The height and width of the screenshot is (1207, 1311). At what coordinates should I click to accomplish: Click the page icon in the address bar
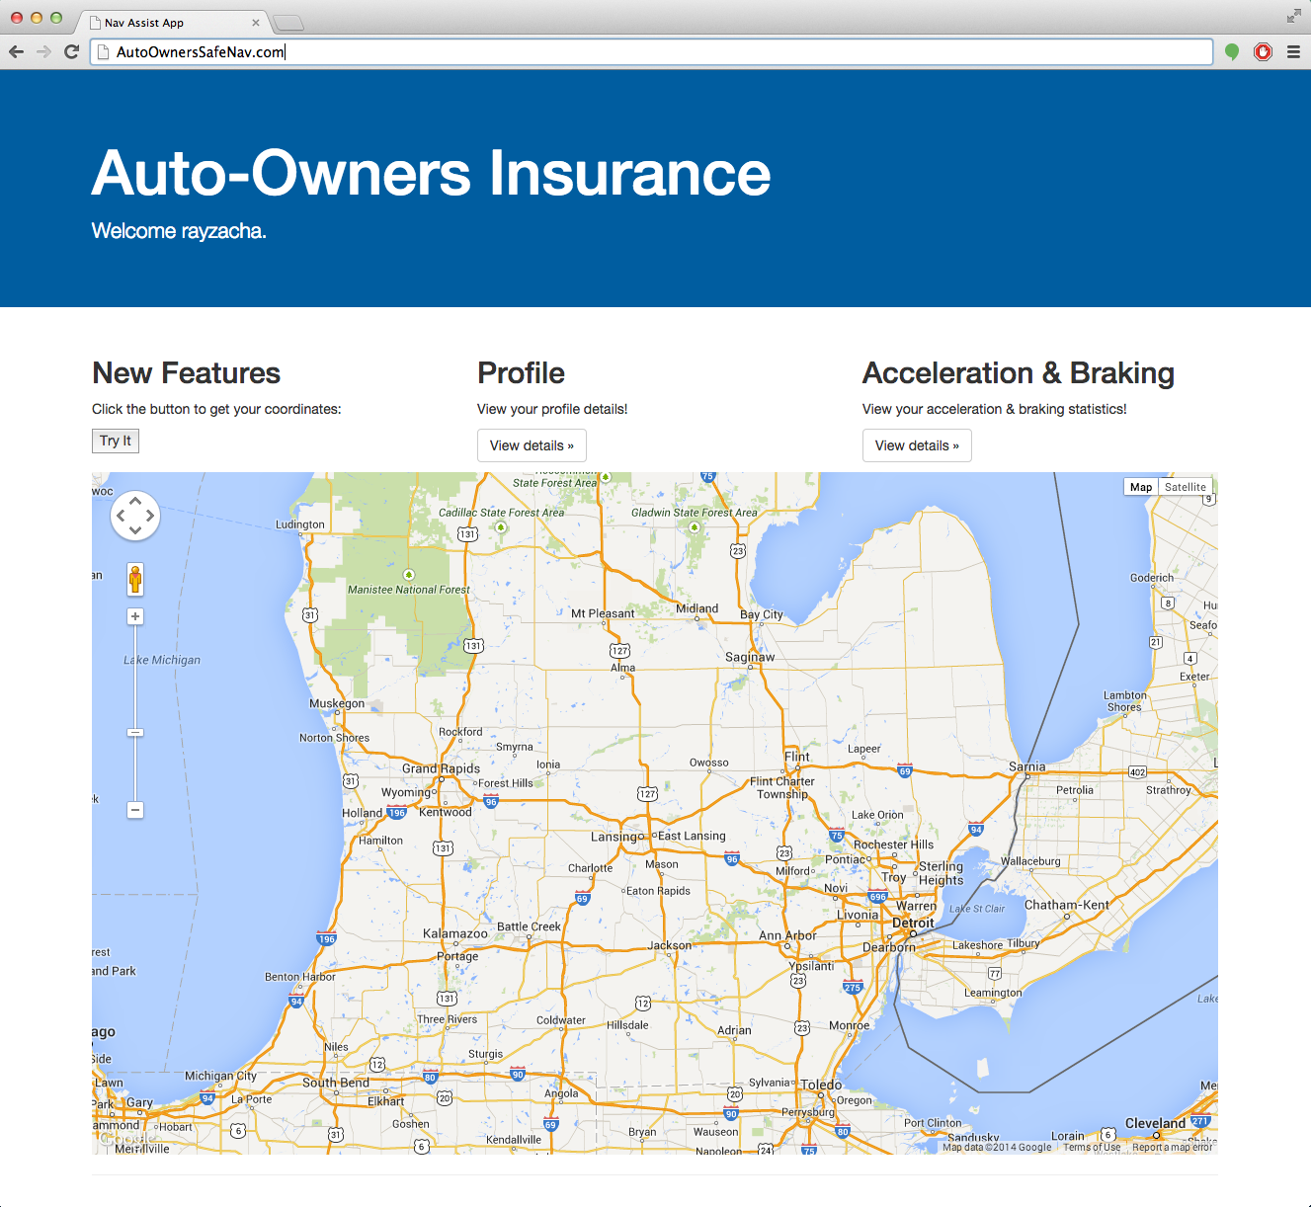click(103, 52)
